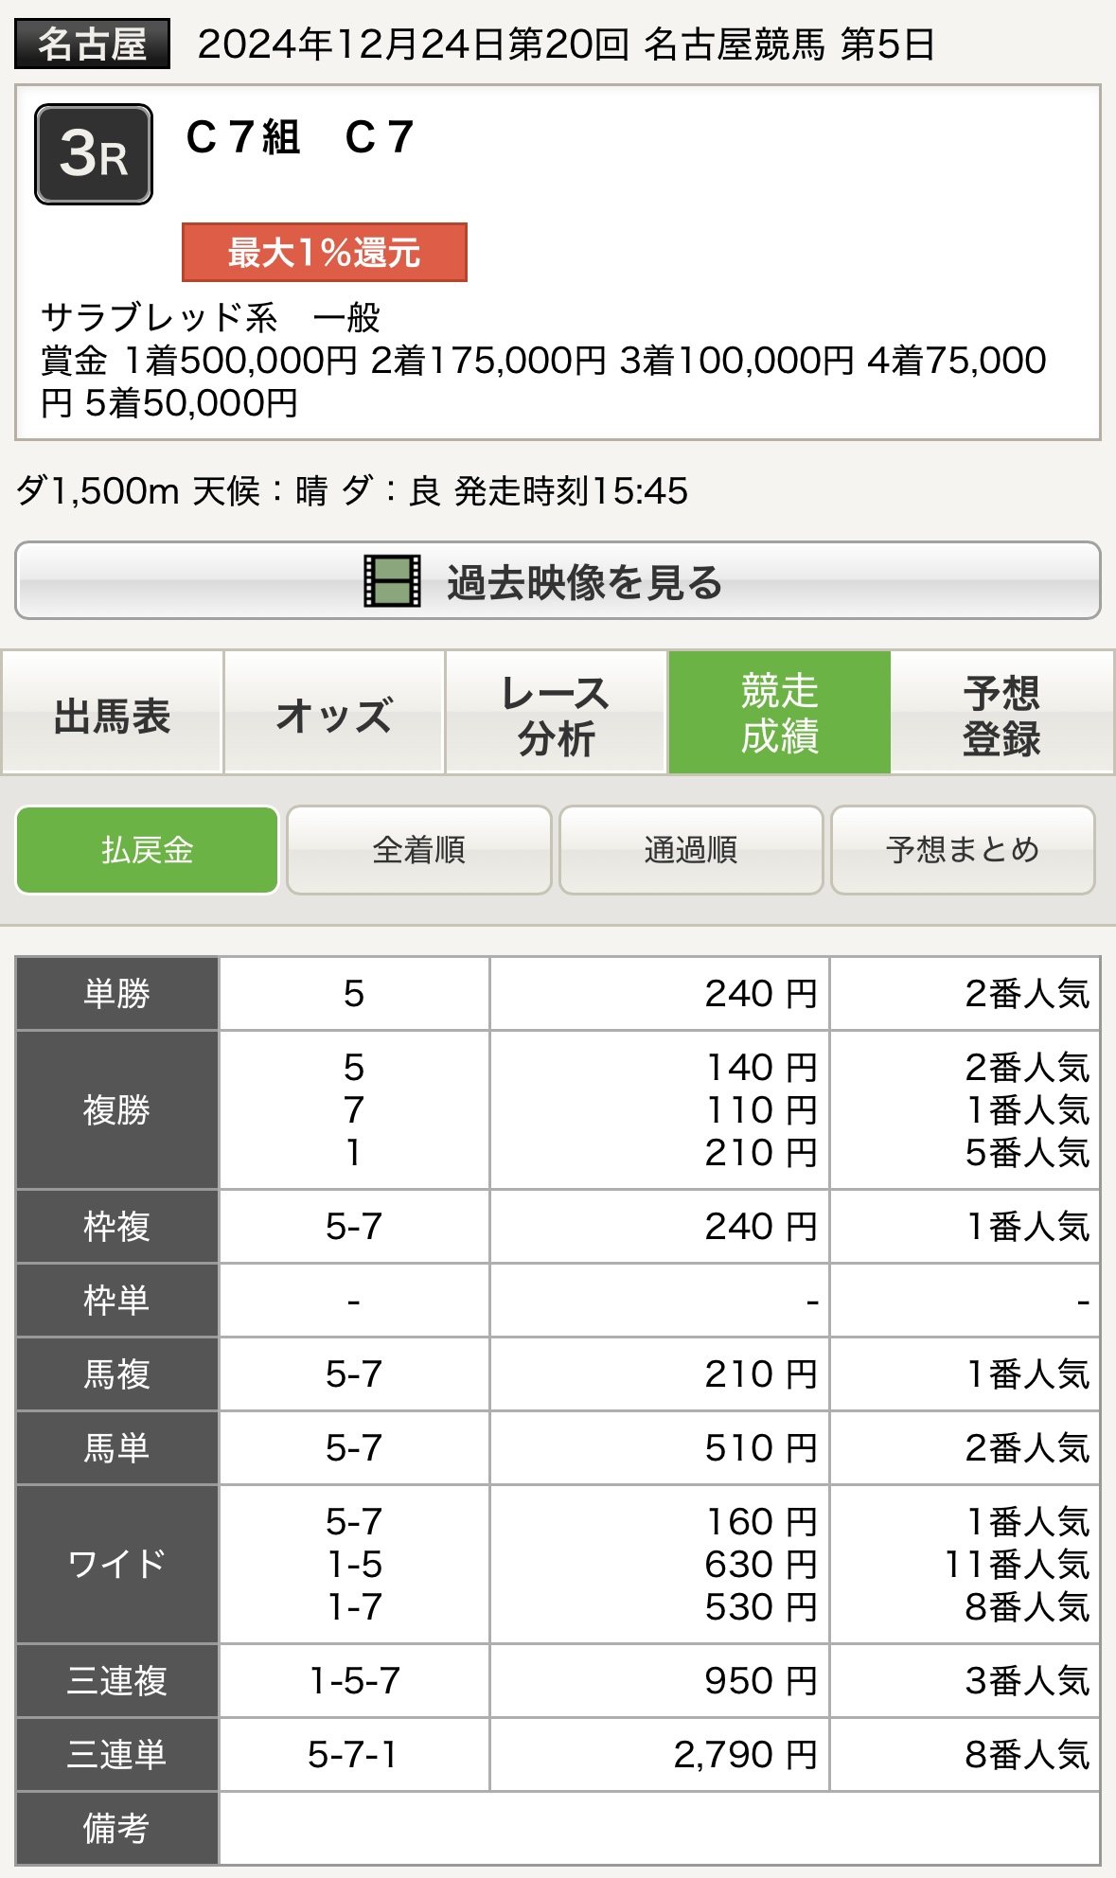
Task: Tap the 最大1%還元 red banner
Action: (325, 253)
